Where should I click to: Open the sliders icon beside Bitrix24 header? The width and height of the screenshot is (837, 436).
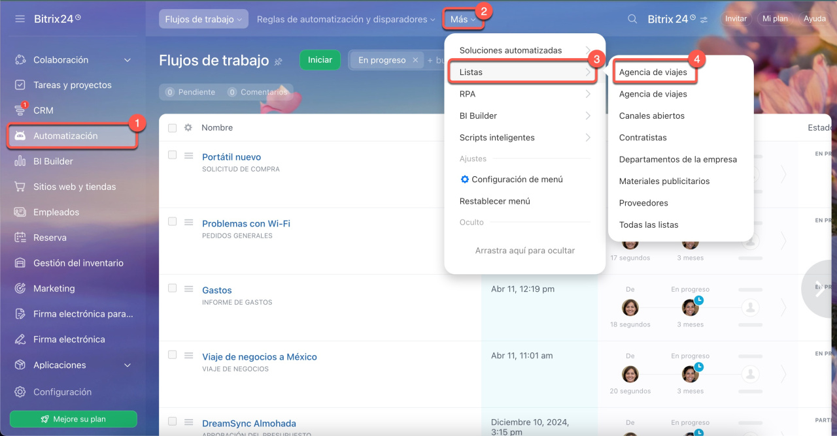pyautogui.click(x=704, y=20)
